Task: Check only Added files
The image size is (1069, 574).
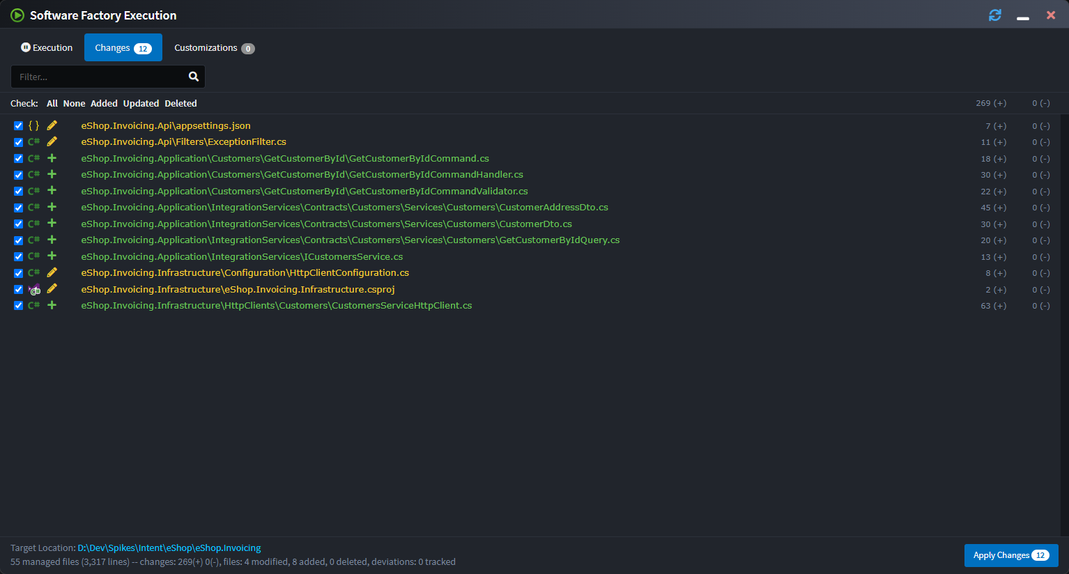Action: [104, 103]
